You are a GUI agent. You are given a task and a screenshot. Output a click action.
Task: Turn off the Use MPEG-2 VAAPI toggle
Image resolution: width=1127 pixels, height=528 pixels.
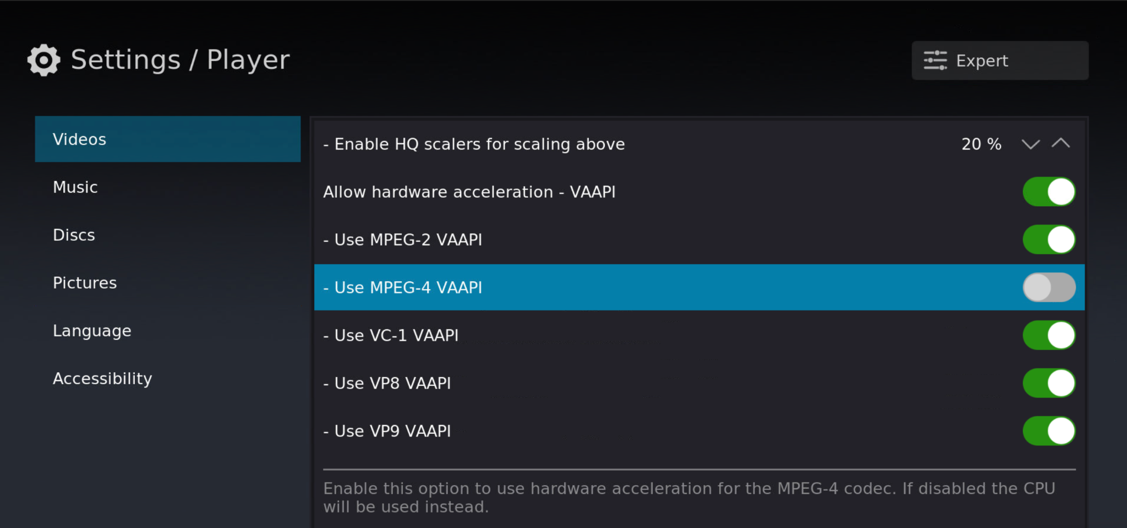[x=1048, y=239]
